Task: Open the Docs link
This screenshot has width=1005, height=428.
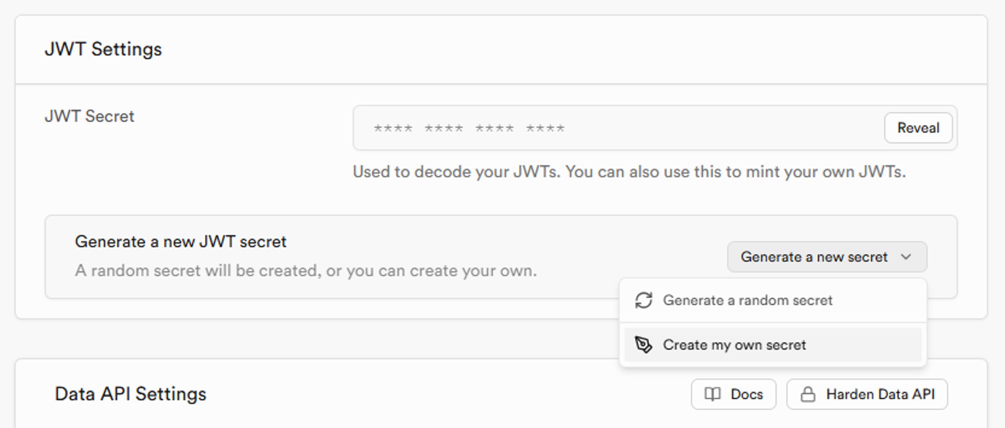Action: point(733,394)
